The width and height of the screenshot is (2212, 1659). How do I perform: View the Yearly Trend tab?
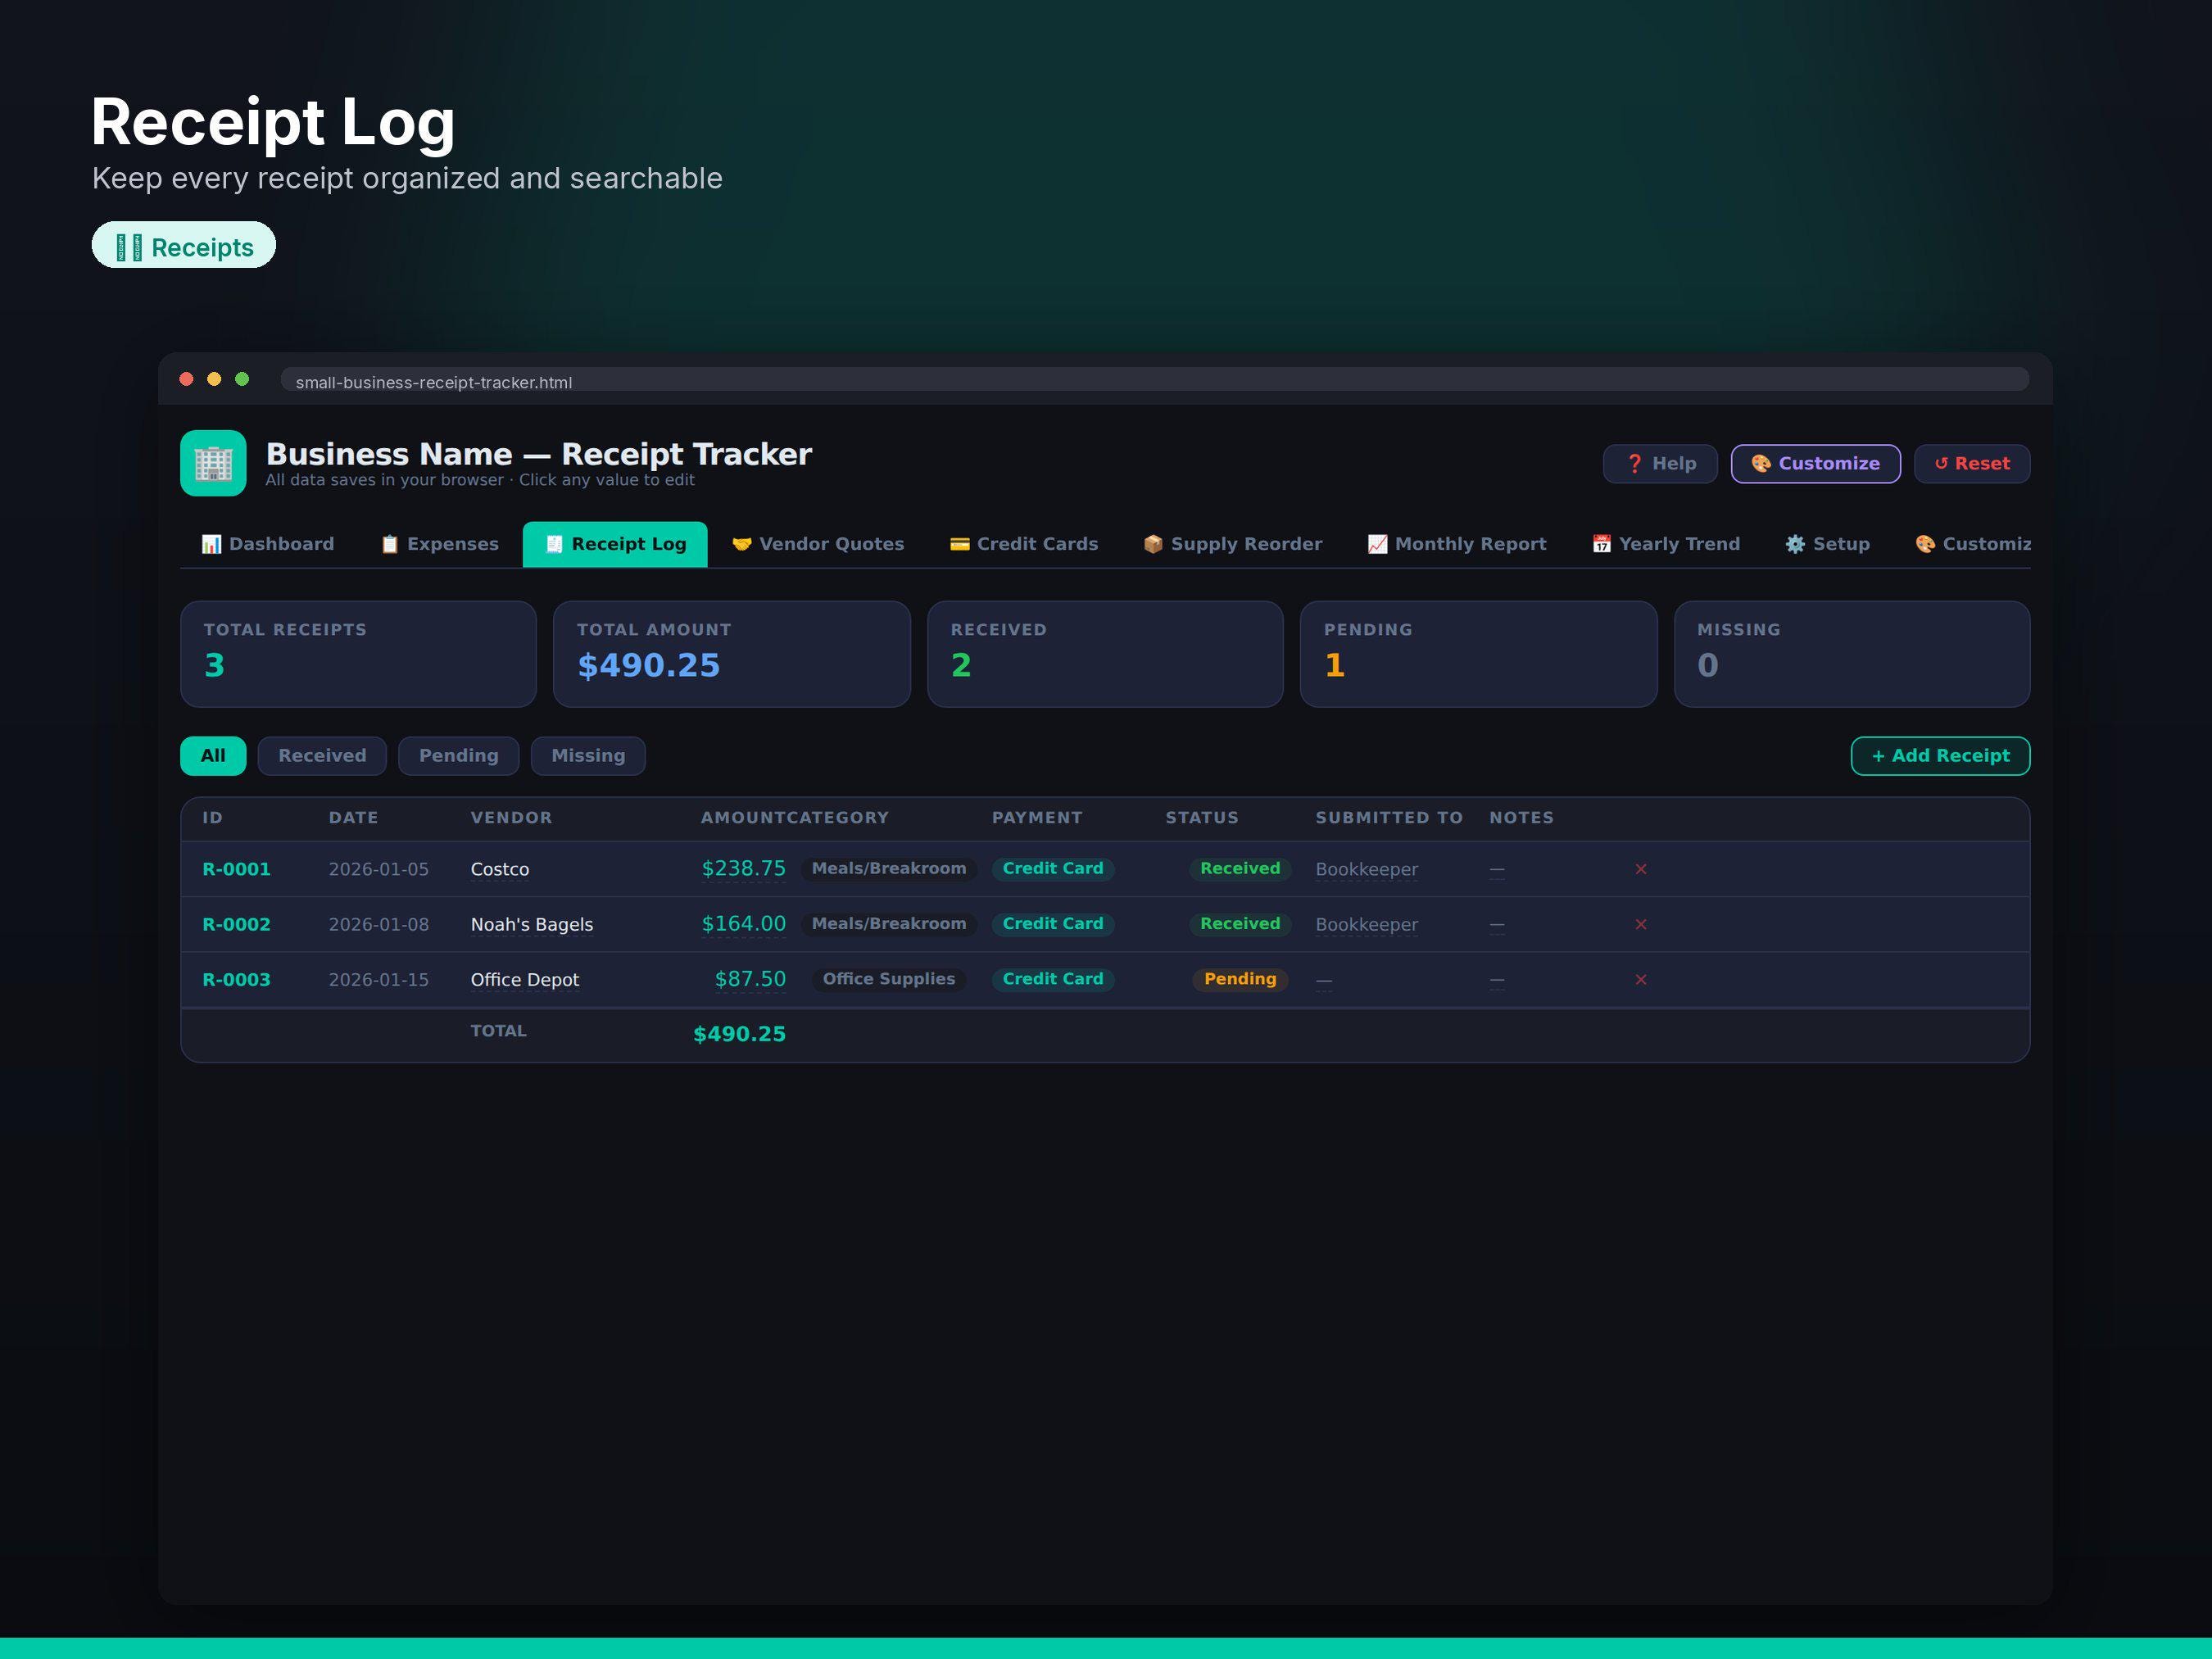pos(1666,544)
